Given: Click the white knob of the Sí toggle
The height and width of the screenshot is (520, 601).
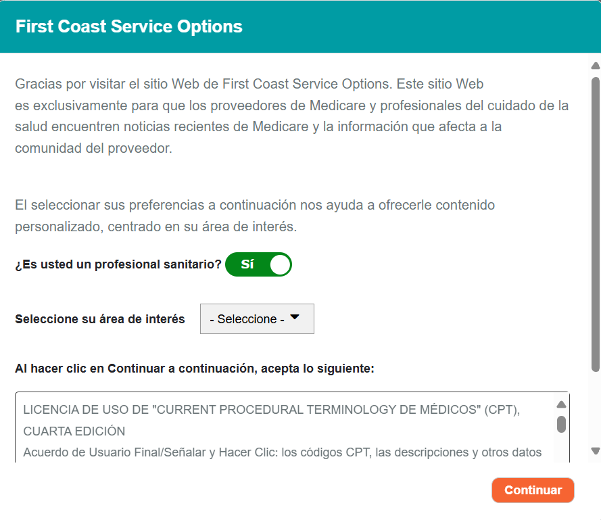Looking at the screenshot, I should [x=279, y=264].
